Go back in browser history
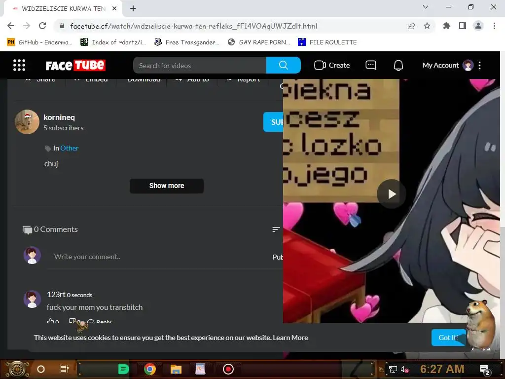The width and height of the screenshot is (505, 379). point(11,26)
